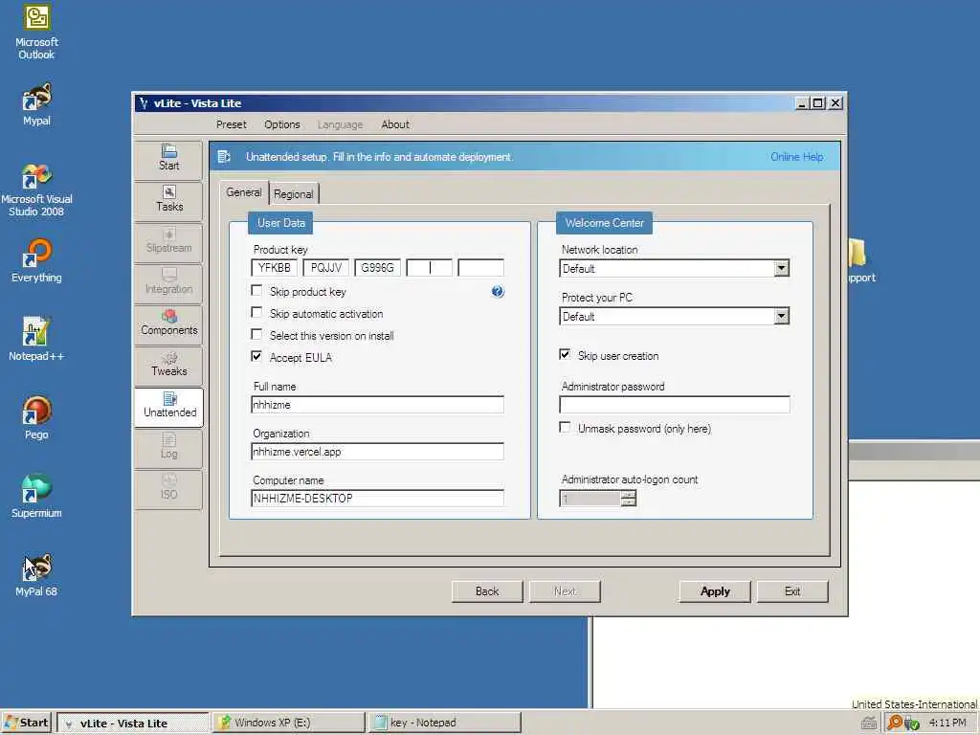Viewport: 980px width, 735px height.
Task: Select the partially hidden folder on desktop
Action: click(x=861, y=261)
